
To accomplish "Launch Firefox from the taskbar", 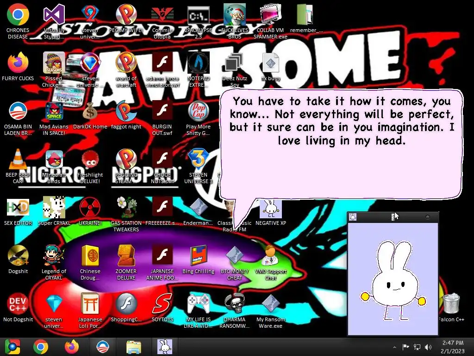I will click(72, 347).
